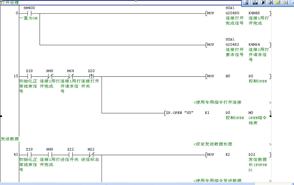Click the Less Brightness sun icon
Screen dimensions: 294x185
[x=285, y=3]
